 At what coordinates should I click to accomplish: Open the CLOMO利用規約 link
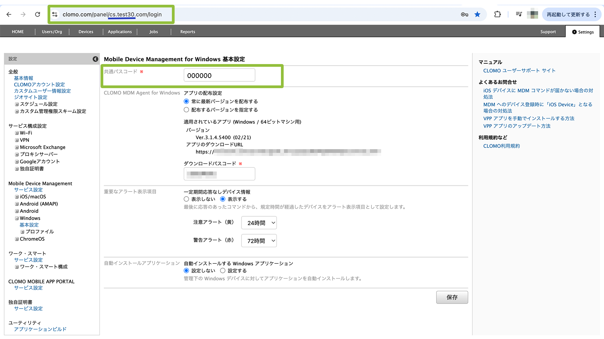tap(501, 146)
